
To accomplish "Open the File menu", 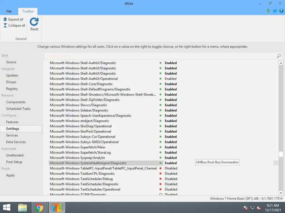I will click(x=9, y=11).
